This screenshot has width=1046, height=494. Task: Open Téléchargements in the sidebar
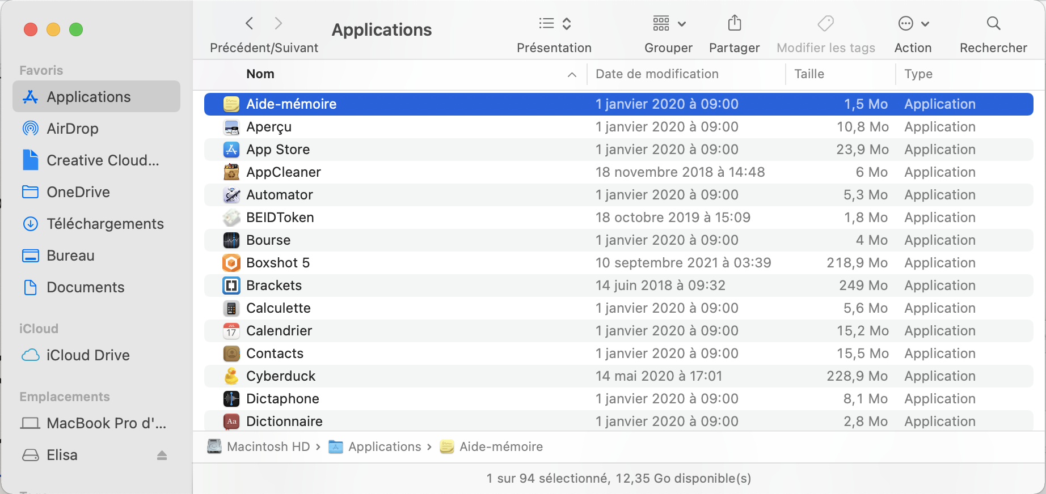click(96, 224)
